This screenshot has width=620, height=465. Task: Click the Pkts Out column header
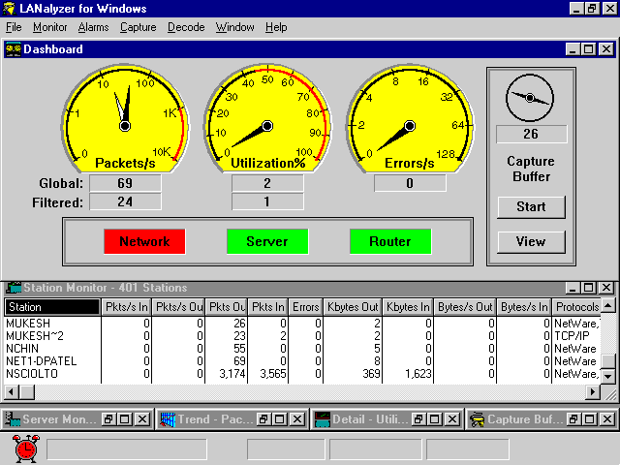point(227,307)
